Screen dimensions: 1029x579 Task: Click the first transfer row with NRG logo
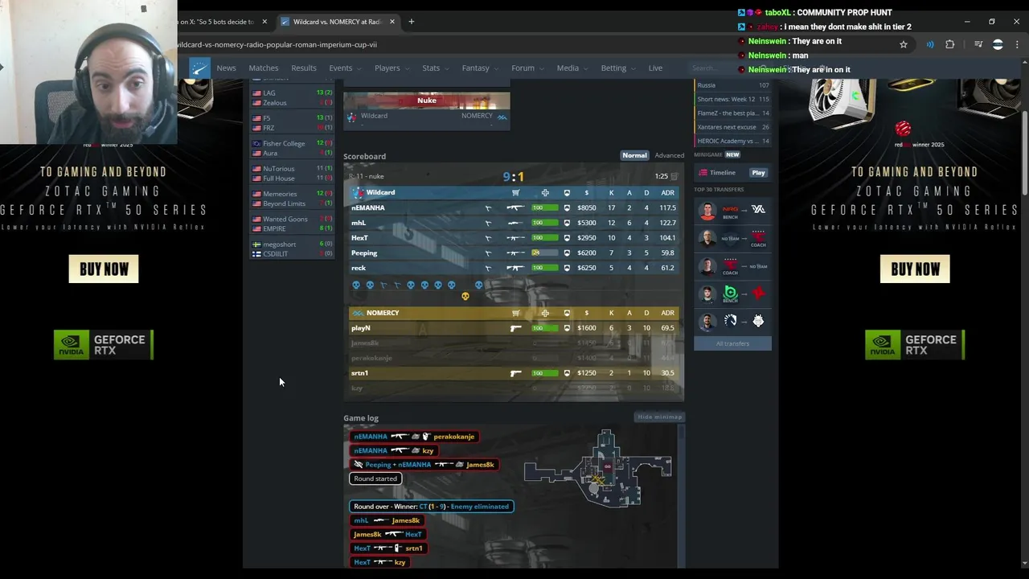click(x=732, y=211)
